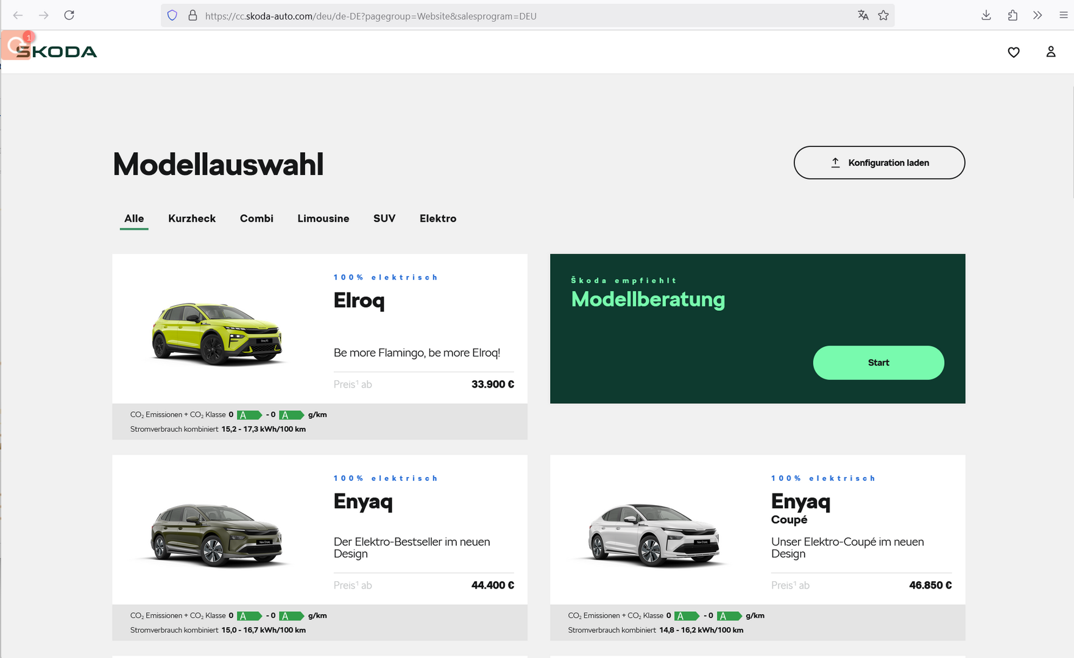Click 'Unser Elektro-Coupé im neuen Design' text

click(847, 548)
